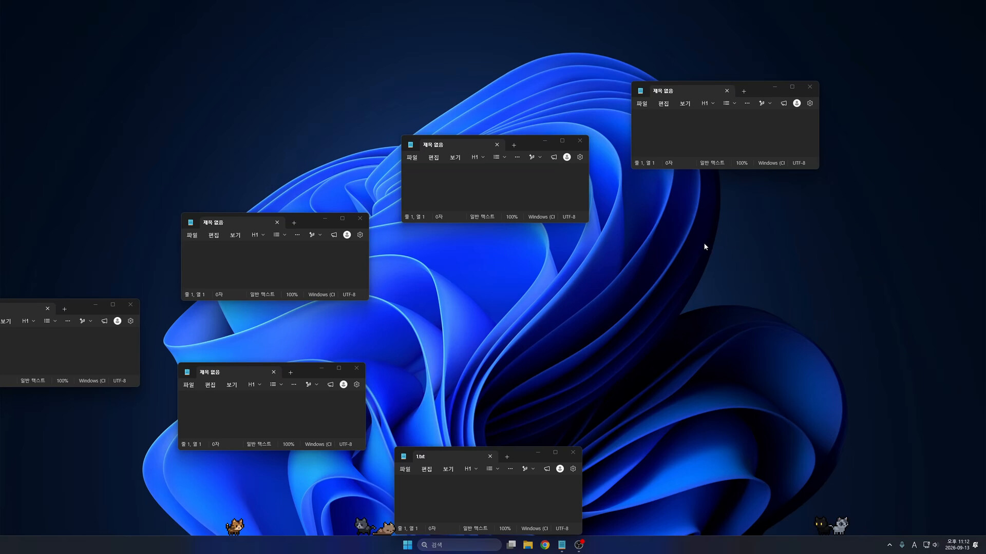Click the 100% zoom status in 1.txt window
Screen dimensions: 986x554
[x=505, y=528]
